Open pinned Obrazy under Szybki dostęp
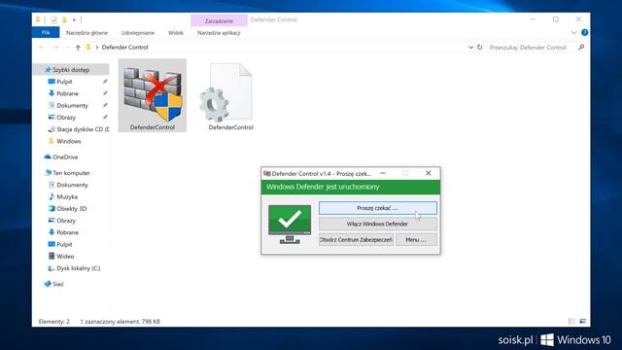622x350 pixels. [x=66, y=118]
